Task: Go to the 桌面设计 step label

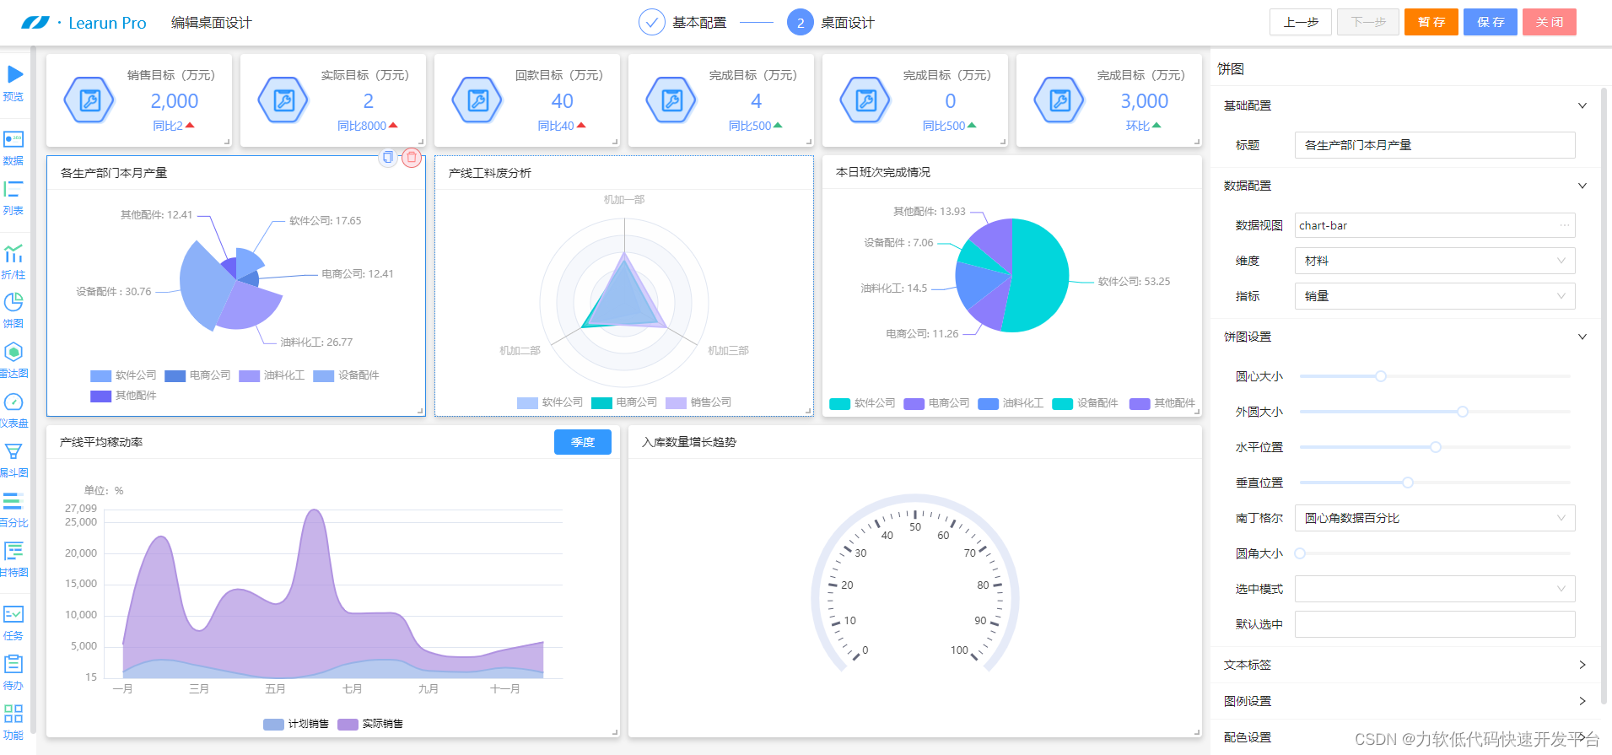Action: pos(848,23)
